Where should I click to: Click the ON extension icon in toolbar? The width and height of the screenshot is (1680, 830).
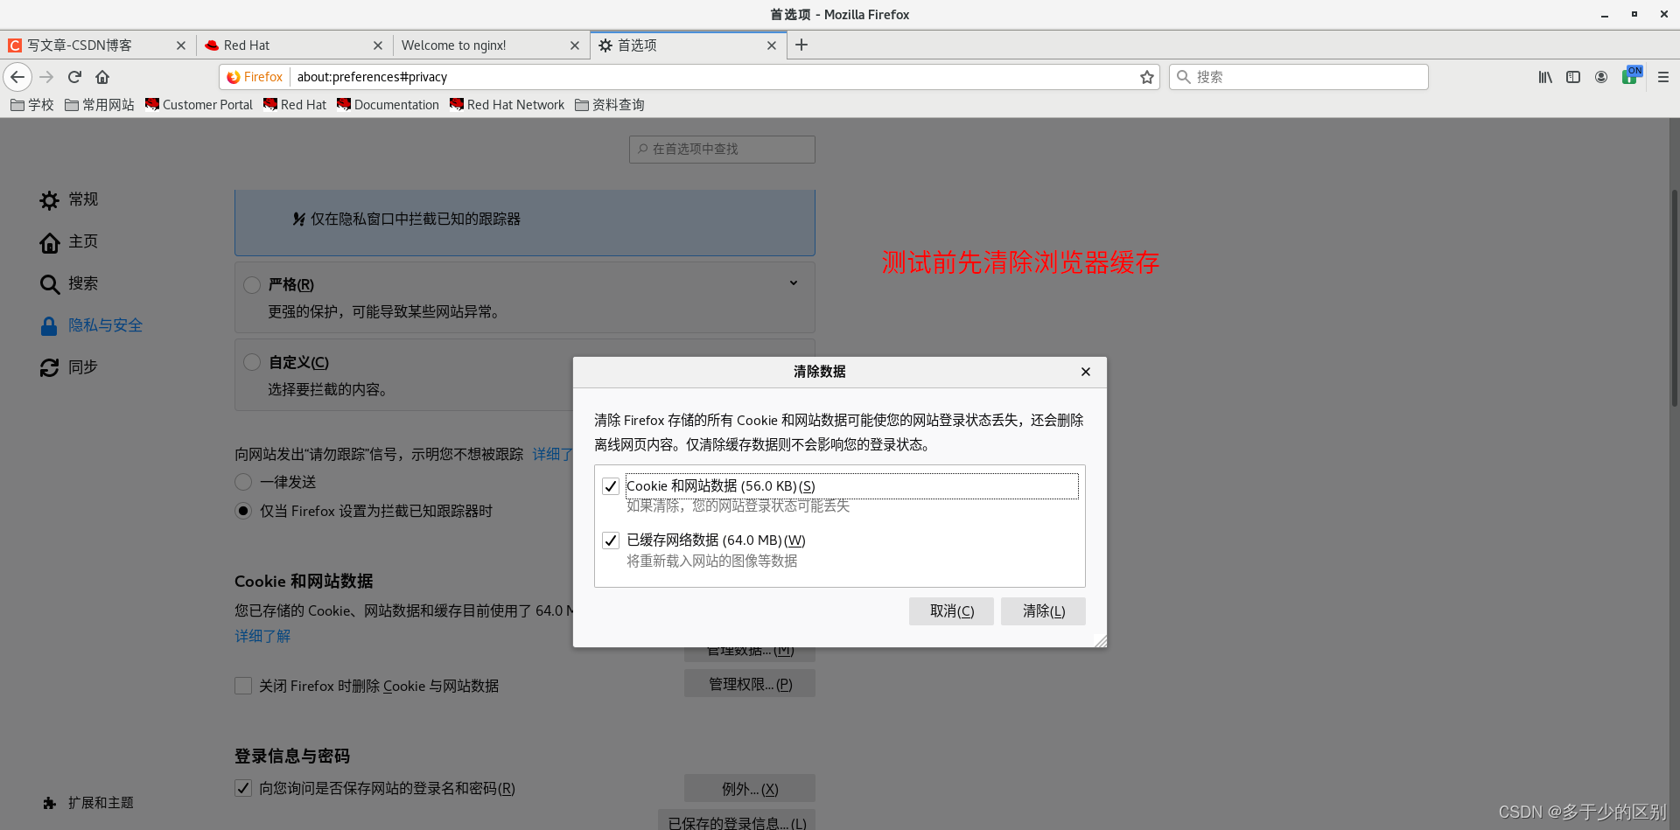click(x=1632, y=75)
